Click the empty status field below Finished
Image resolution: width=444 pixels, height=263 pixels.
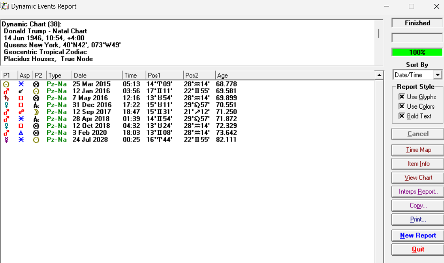[x=417, y=38]
